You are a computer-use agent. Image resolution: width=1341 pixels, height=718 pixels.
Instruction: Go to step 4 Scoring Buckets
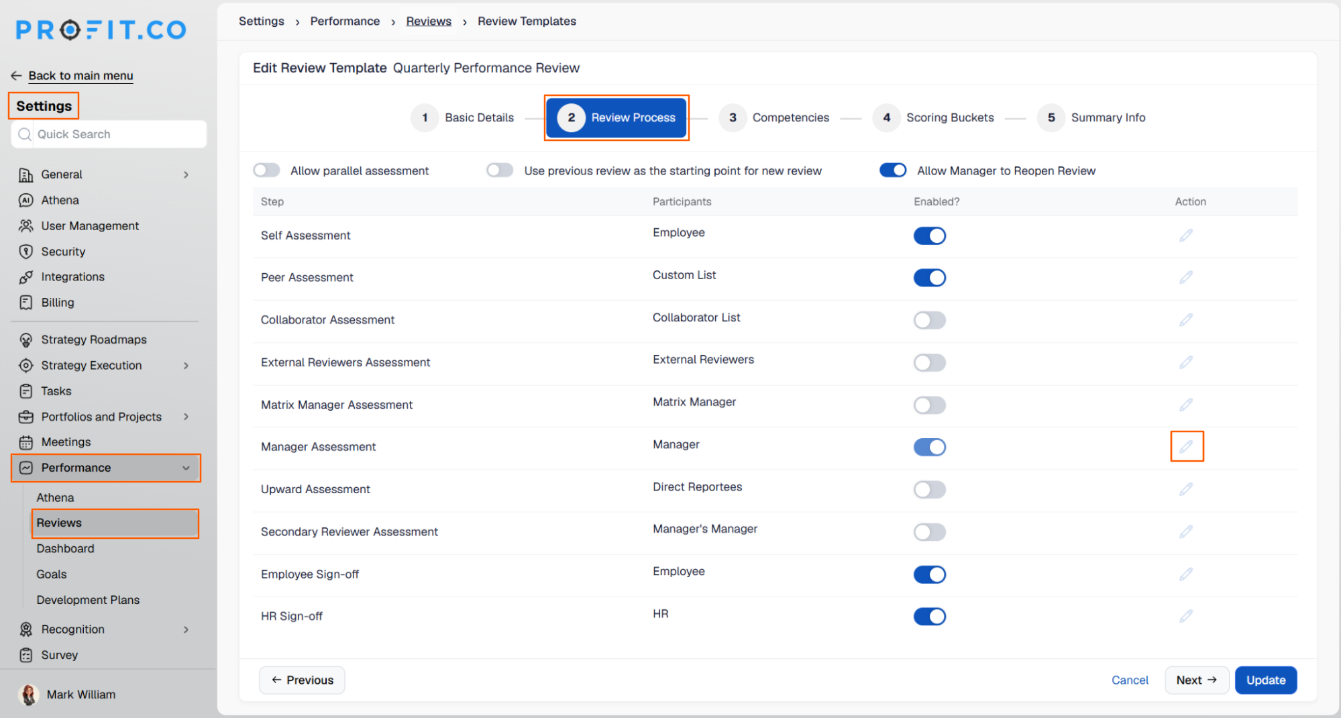[934, 117]
